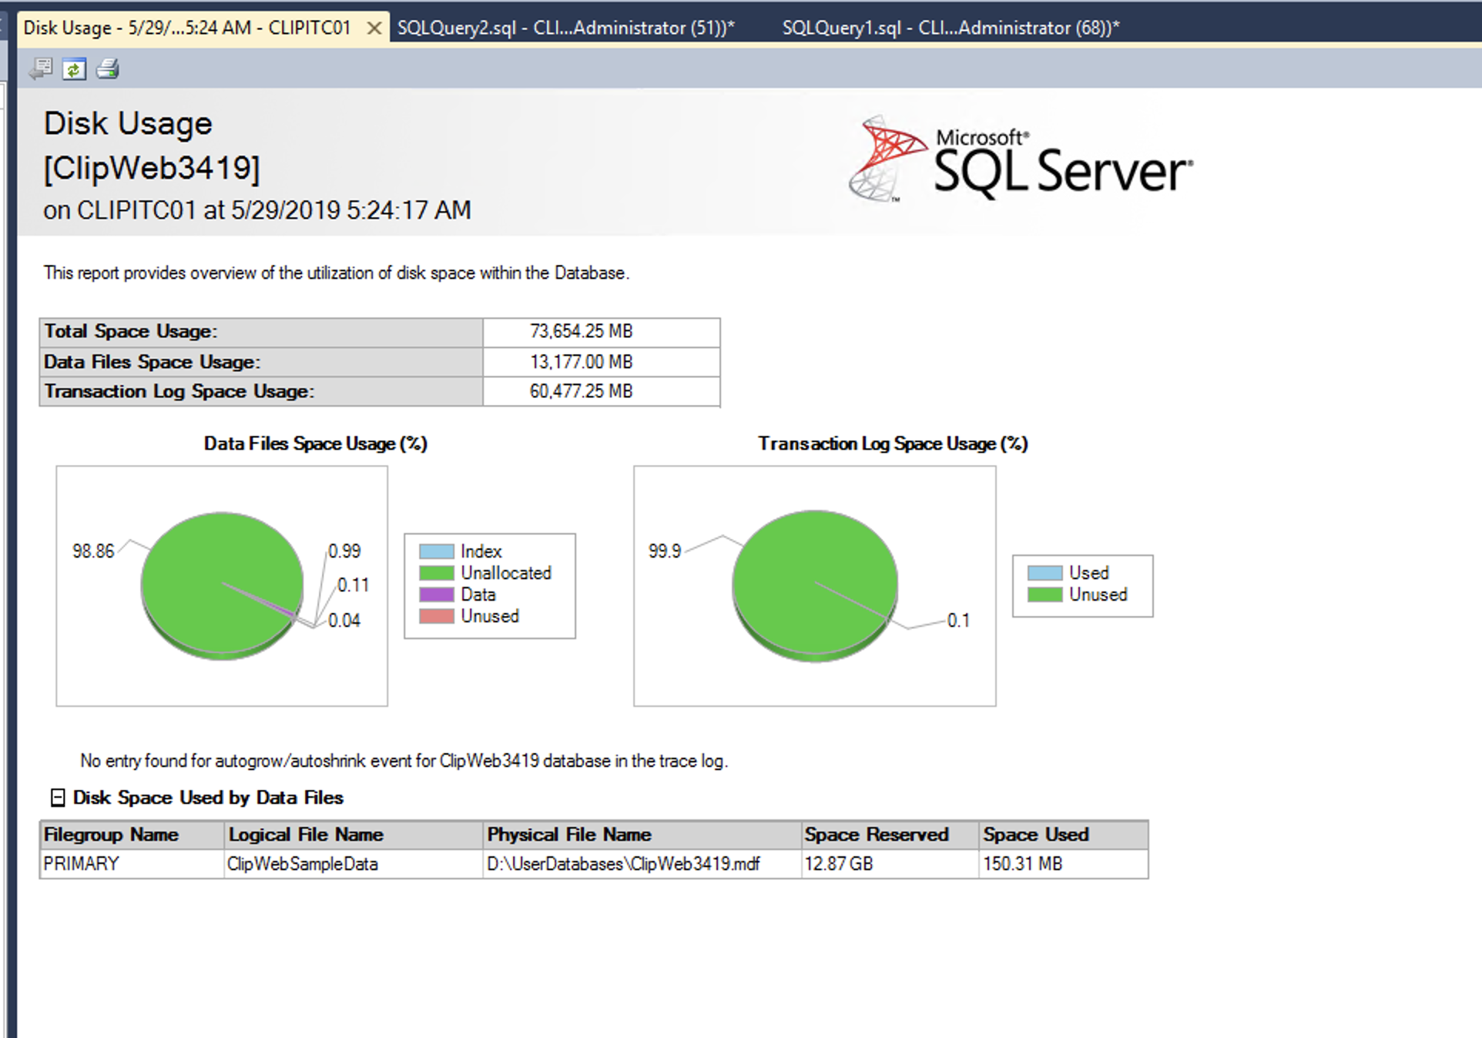The height and width of the screenshot is (1038, 1482).
Task: Select the 13,177.00 MB data files value
Action: (582, 362)
